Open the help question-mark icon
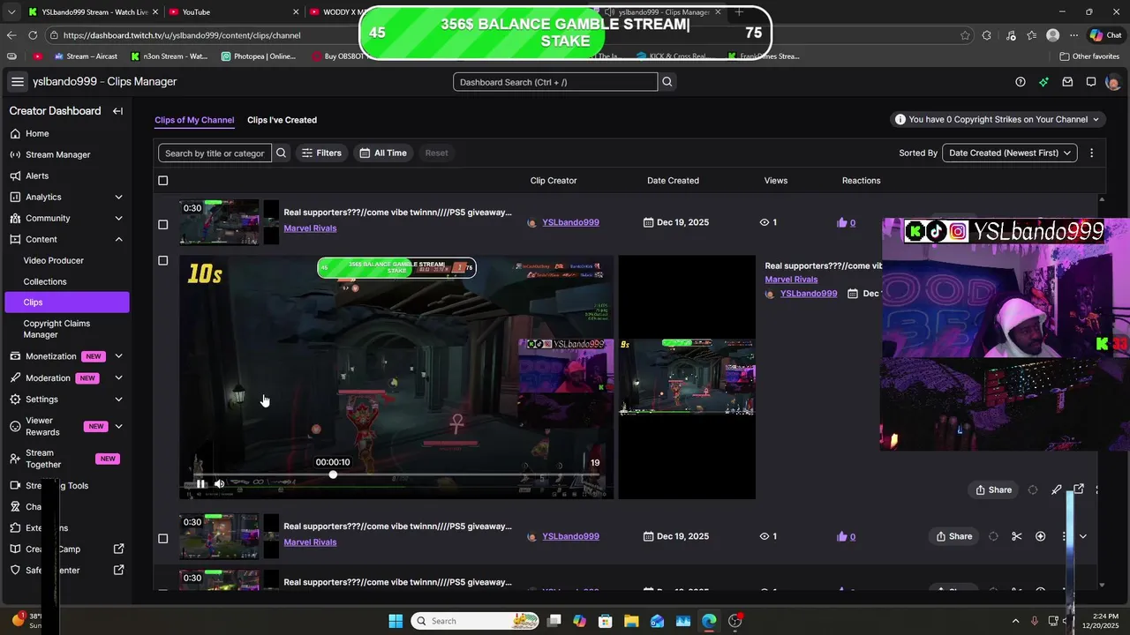Image resolution: width=1130 pixels, height=635 pixels. (1021, 82)
